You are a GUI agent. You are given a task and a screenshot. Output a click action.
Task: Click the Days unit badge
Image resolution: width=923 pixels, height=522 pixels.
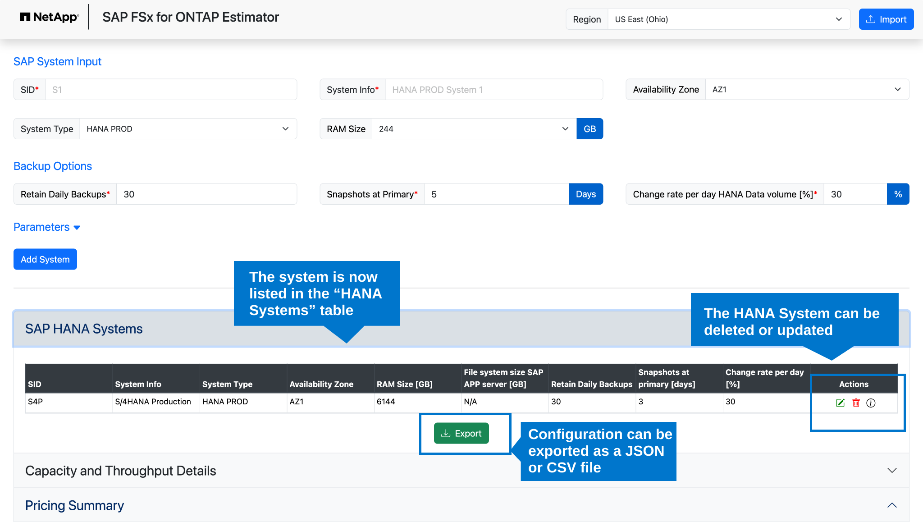point(585,194)
